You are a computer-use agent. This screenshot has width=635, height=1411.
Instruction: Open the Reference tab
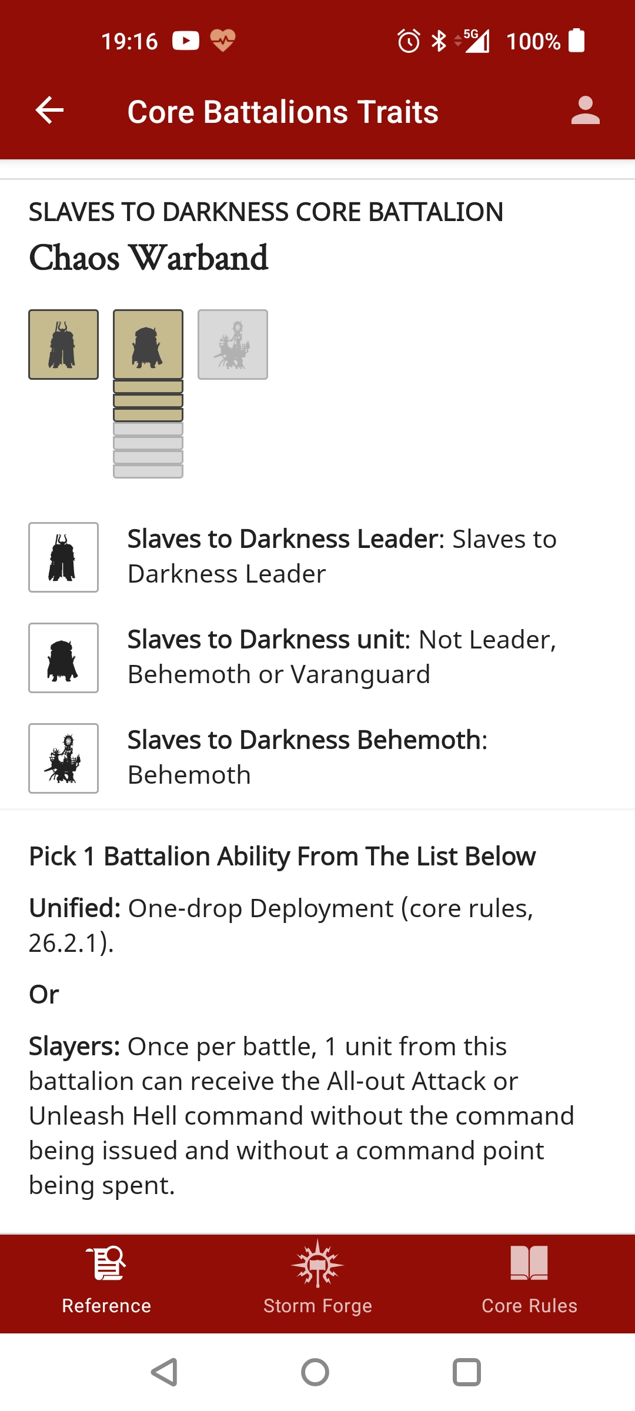point(106,1283)
